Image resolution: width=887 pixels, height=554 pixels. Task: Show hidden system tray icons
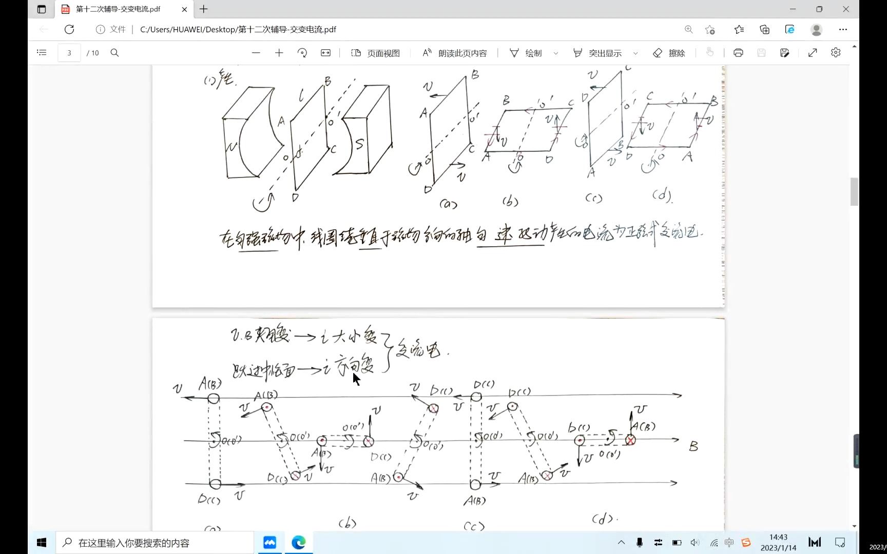(x=621, y=542)
